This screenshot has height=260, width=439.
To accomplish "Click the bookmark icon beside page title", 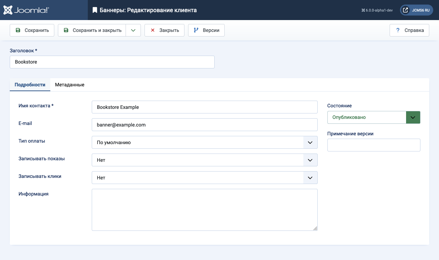I will click(95, 10).
